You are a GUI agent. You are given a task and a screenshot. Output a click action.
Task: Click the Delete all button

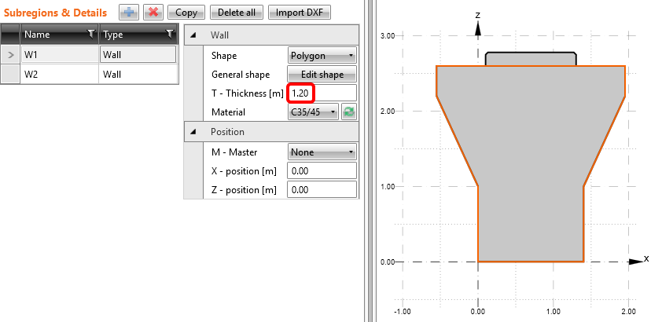click(x=237, y=13)
